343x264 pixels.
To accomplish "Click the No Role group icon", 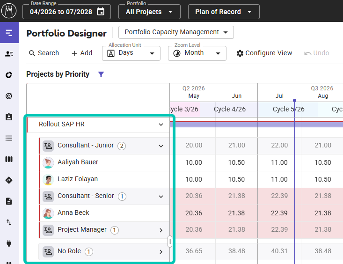I will 48,251.
